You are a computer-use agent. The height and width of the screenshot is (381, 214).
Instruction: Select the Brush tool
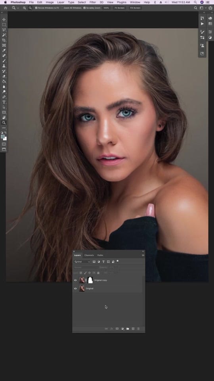click(4, 61)
